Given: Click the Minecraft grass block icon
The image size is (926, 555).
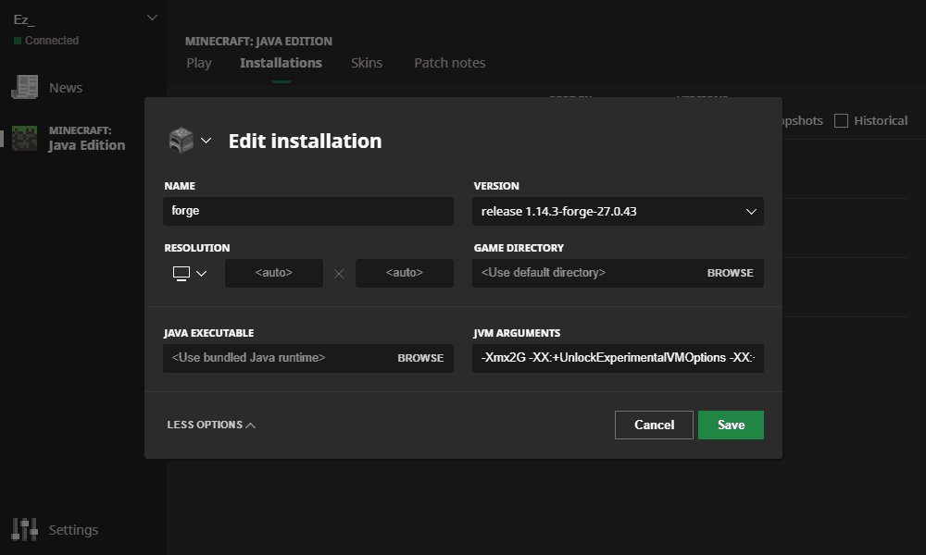Looking at the screenshot, I should tap(25, 138).
